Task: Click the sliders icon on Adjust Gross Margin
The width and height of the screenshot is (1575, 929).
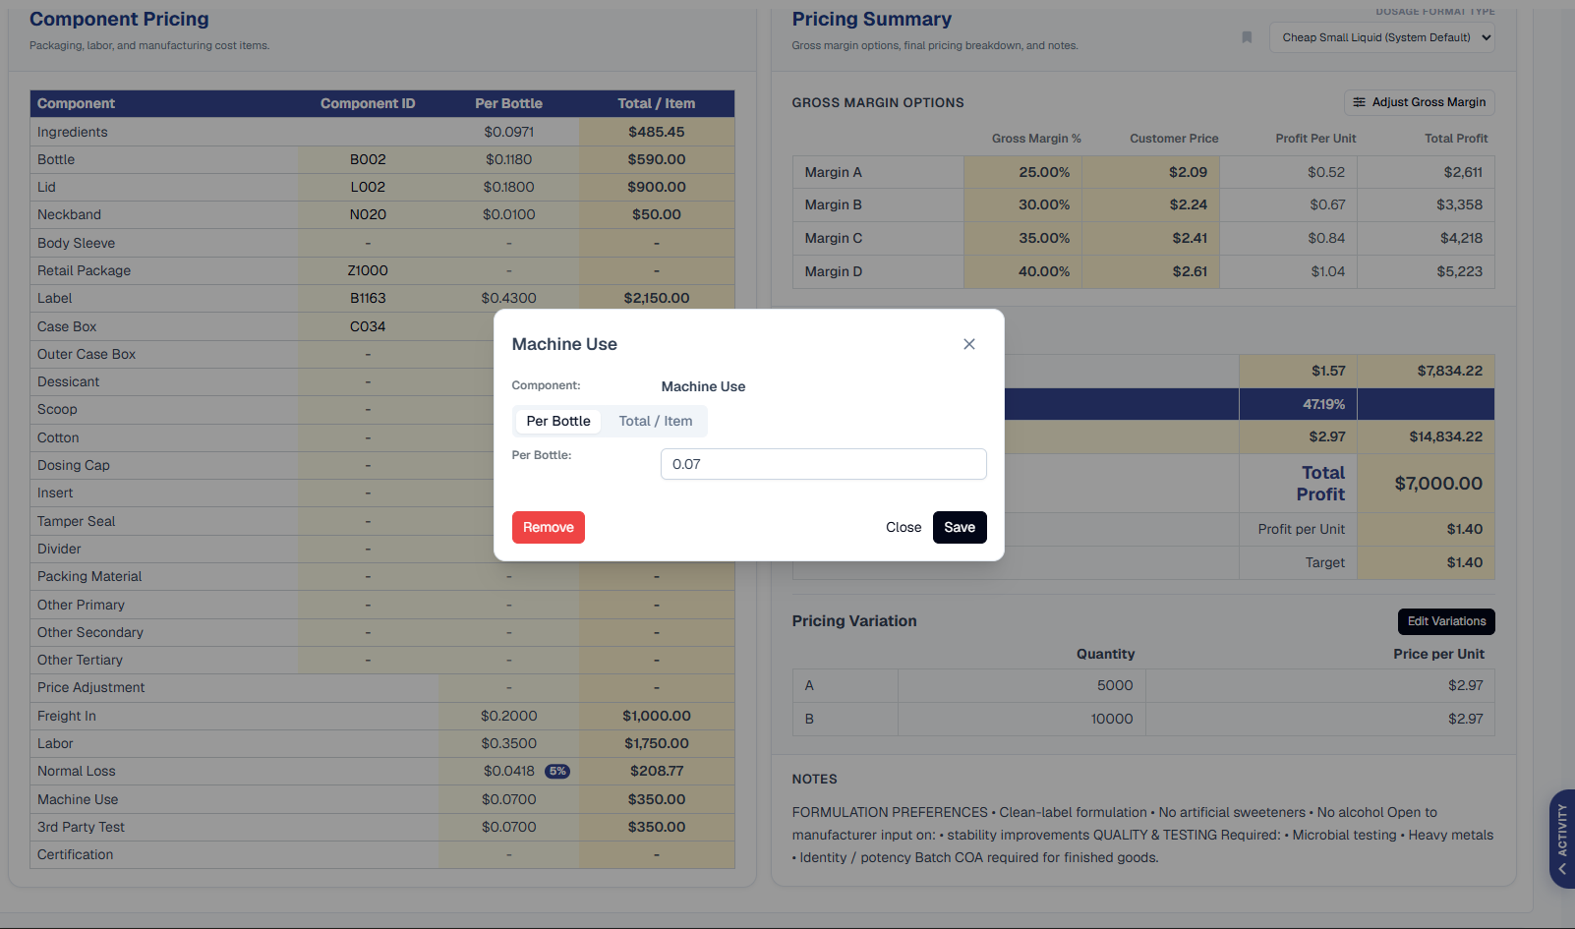Action: click(x=1359, y=102)
